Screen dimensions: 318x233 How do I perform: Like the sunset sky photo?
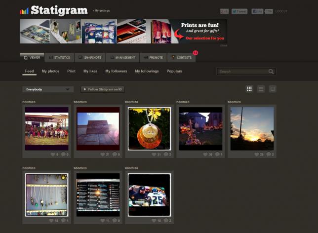(257, 155)
